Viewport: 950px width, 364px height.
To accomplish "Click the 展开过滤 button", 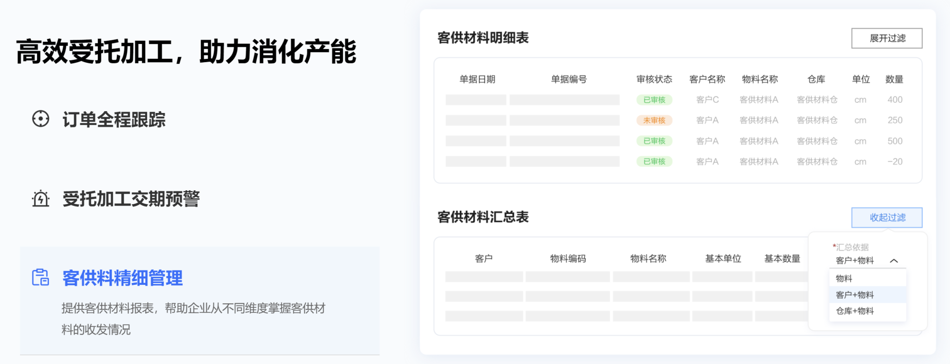I will (886, 38).
